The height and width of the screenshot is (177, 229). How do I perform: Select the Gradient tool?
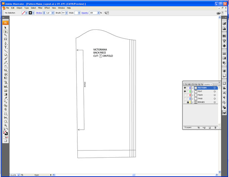6,94
